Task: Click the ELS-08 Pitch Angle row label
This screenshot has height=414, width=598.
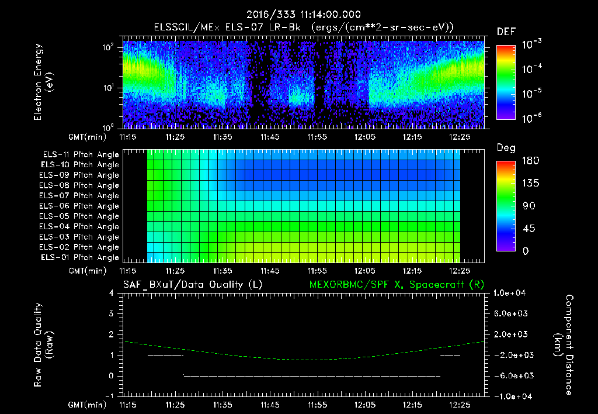Action: [x=79, y=185]
